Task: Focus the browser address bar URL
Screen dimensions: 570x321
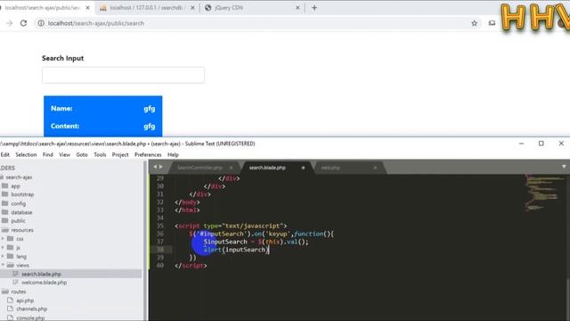Action: click(96, 23)
